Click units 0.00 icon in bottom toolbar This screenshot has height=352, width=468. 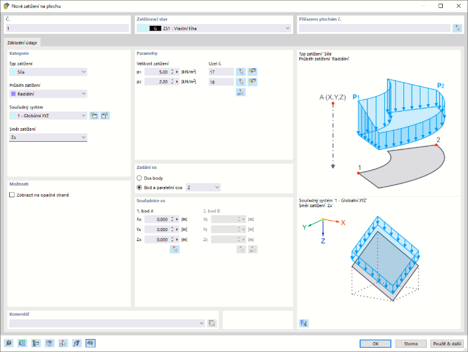point(22,343)
